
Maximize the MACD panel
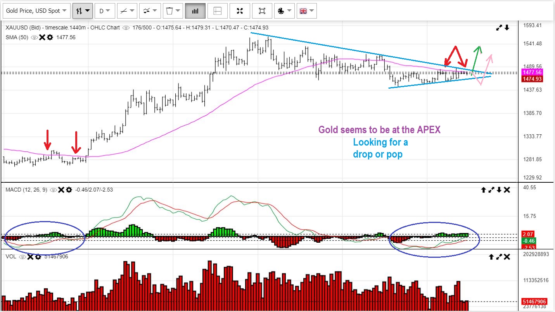click(491, 190)
